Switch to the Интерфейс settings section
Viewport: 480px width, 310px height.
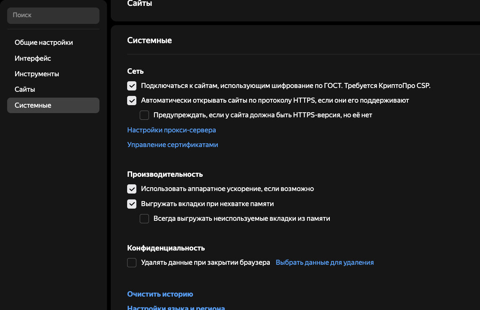click(33, 59)
